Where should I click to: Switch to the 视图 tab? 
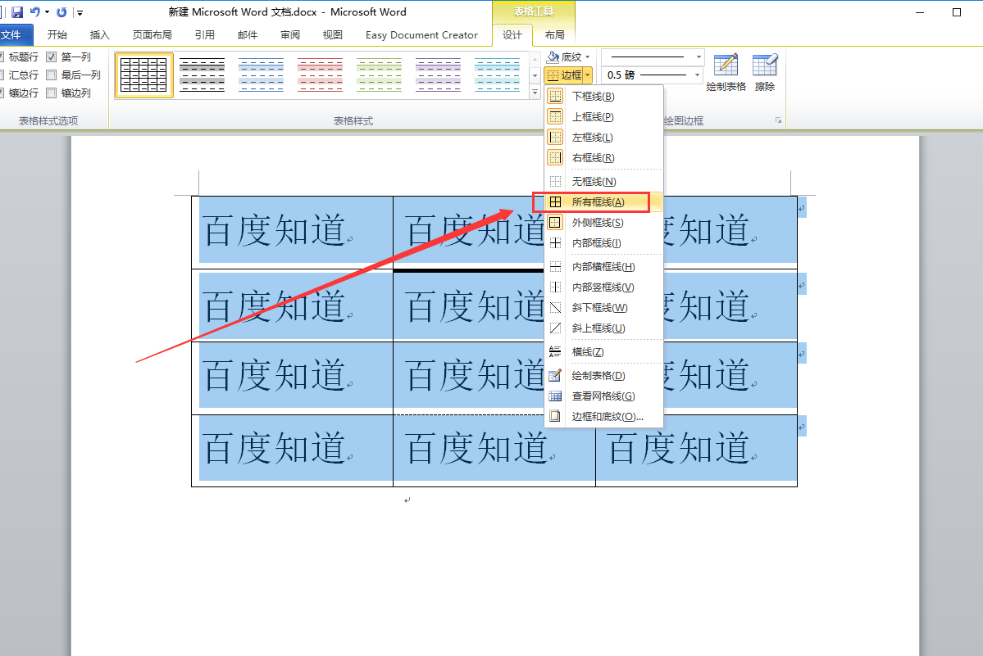pos(333,35)
